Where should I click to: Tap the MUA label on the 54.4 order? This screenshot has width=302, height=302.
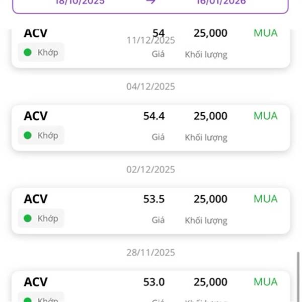coord(265,116)
